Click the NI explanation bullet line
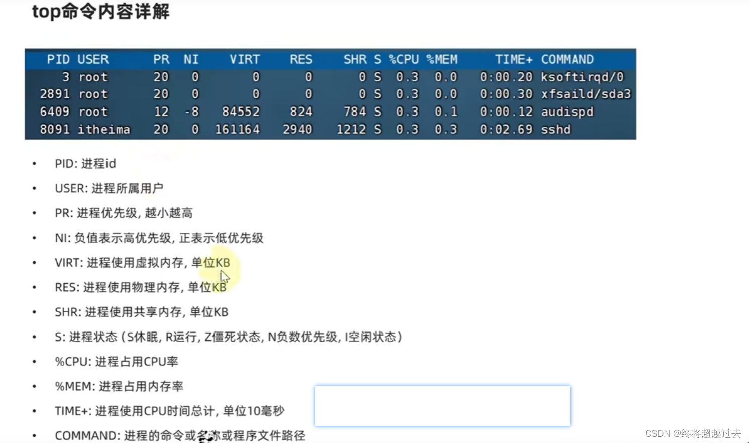Screen dimensions: 749x443 [159, 238]
